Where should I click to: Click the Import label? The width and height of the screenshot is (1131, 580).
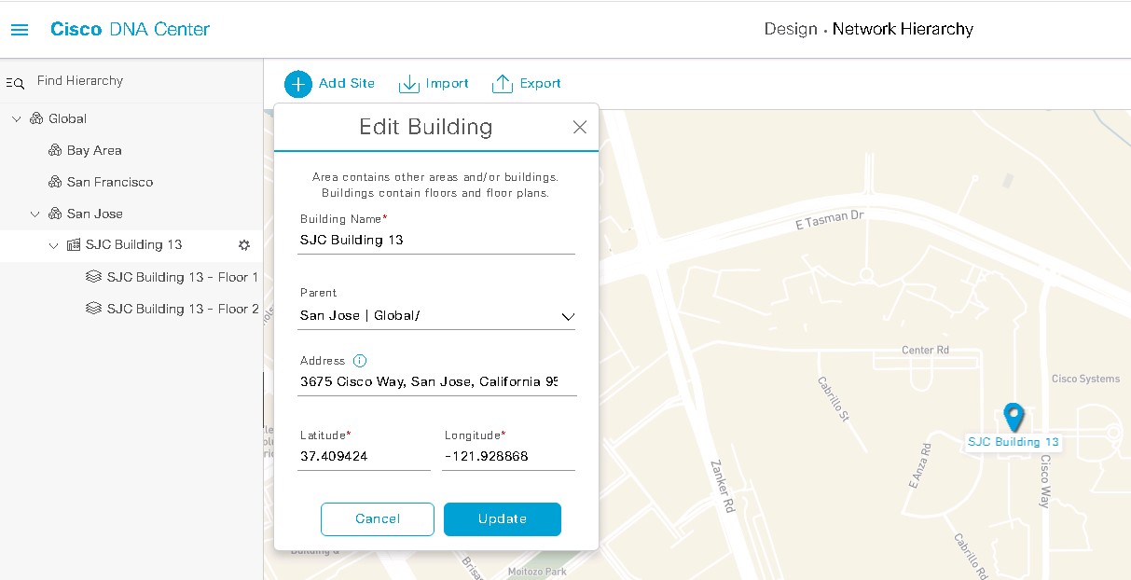tap(448, 83)
